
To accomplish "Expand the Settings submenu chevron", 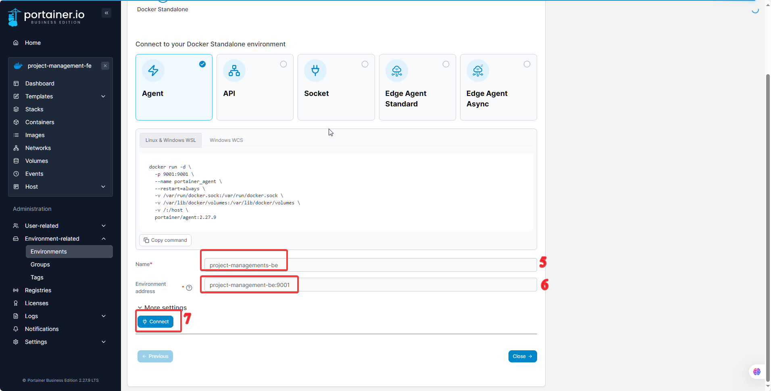I will pyautogui.click(x=104, y=342).
